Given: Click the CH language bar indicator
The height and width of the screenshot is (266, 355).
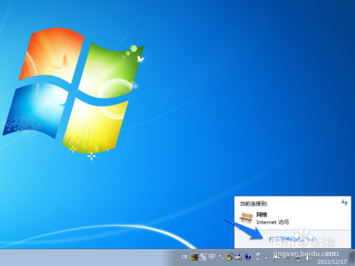Looking at the screenshot, I should coord(185,257).
